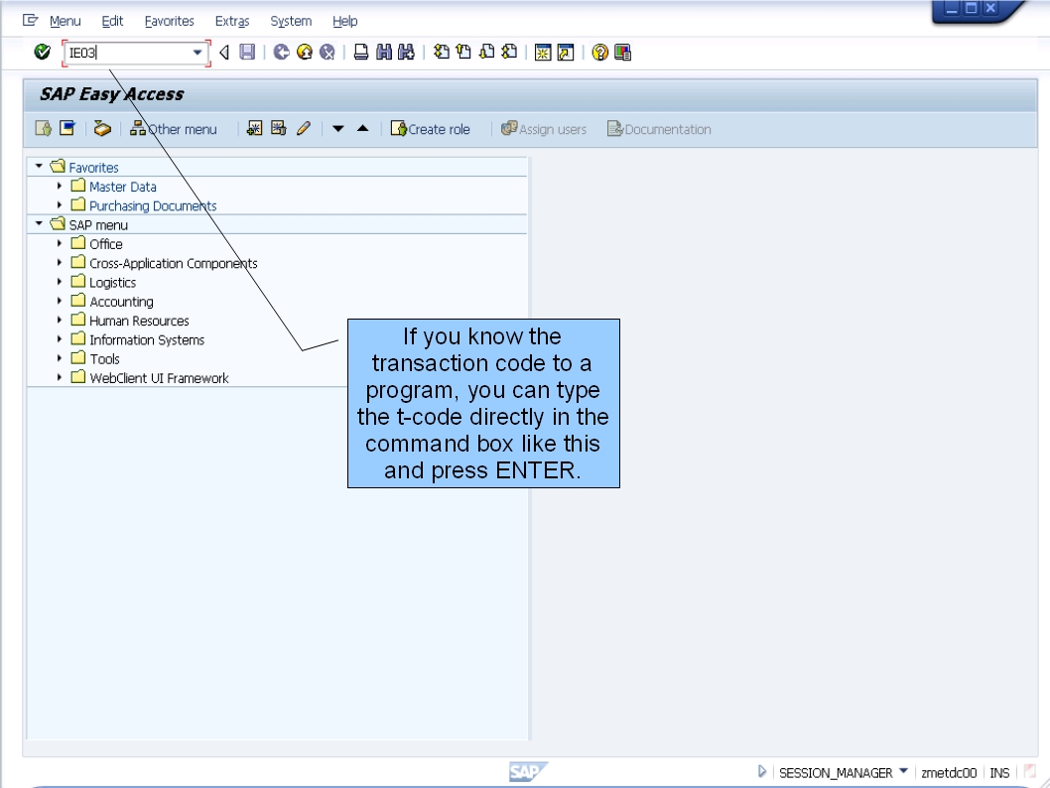
Task: Select the Cross-Application Components folder label
Action: (x=174, y=264)
